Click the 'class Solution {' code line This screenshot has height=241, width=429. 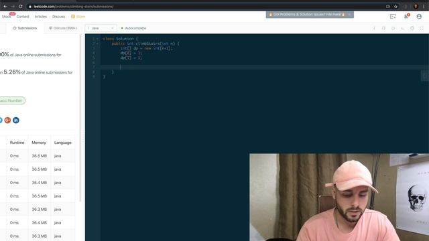[121, 39]
